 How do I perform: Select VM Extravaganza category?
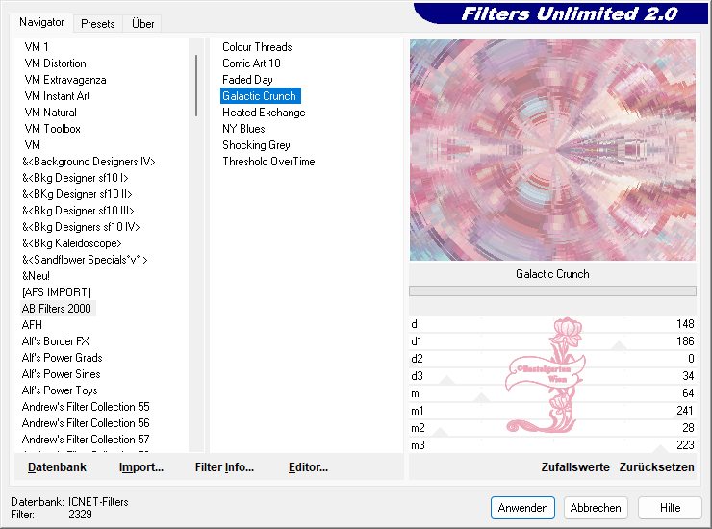tap(64, 80)
